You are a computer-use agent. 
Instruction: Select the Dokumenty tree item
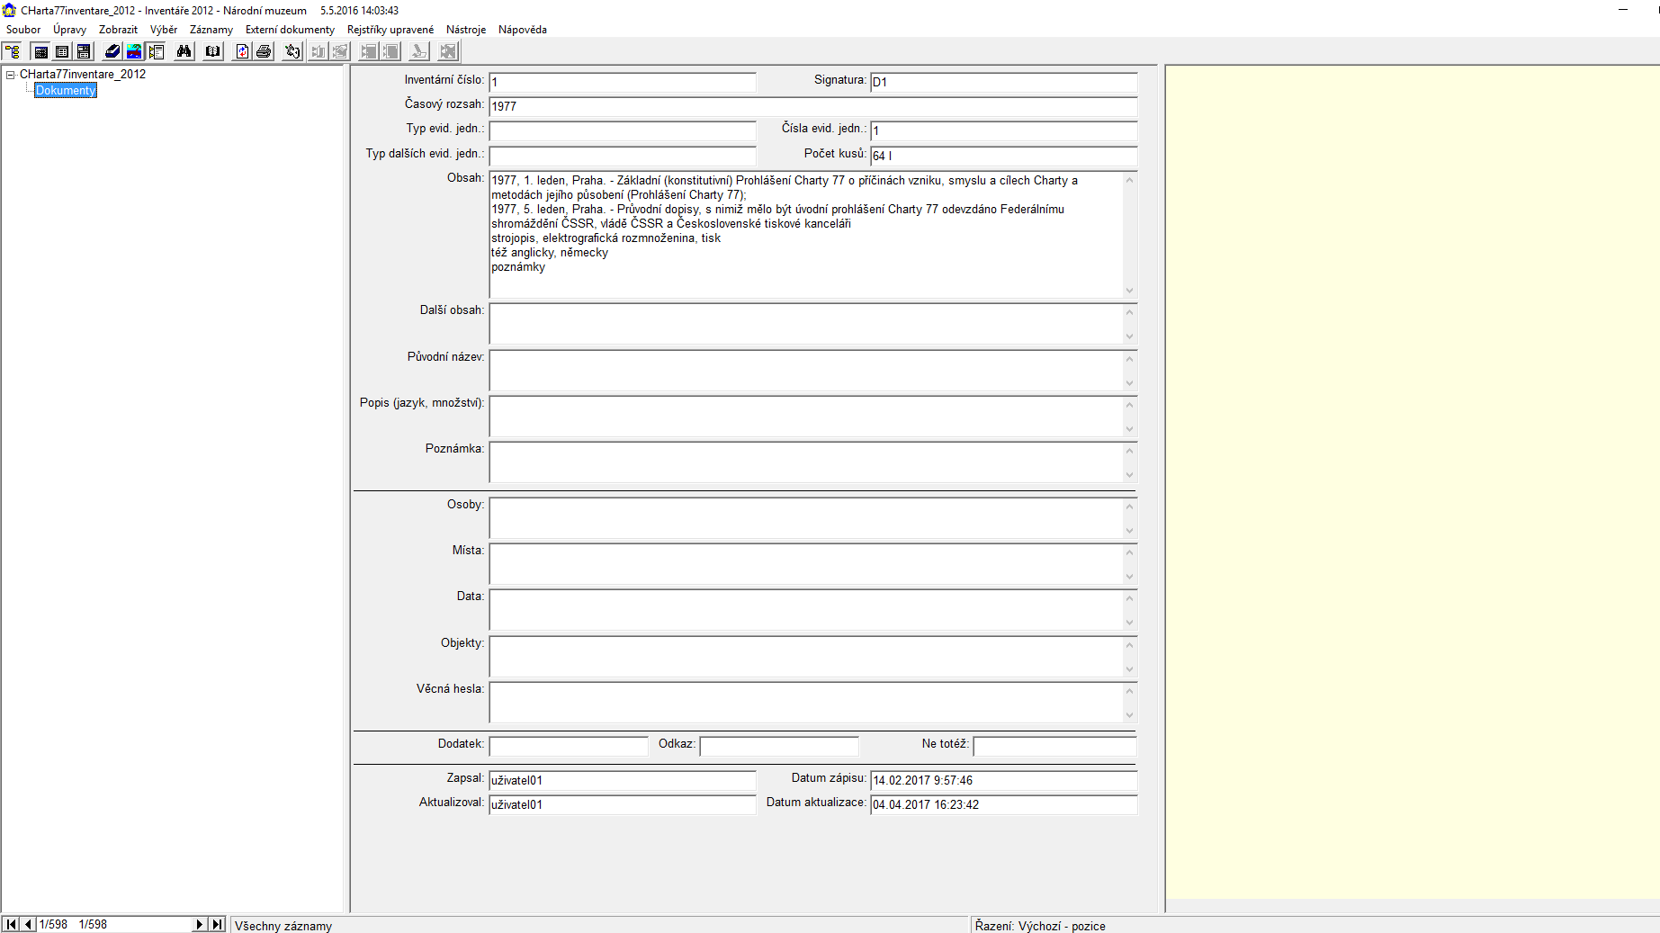[x=66, y=90]
